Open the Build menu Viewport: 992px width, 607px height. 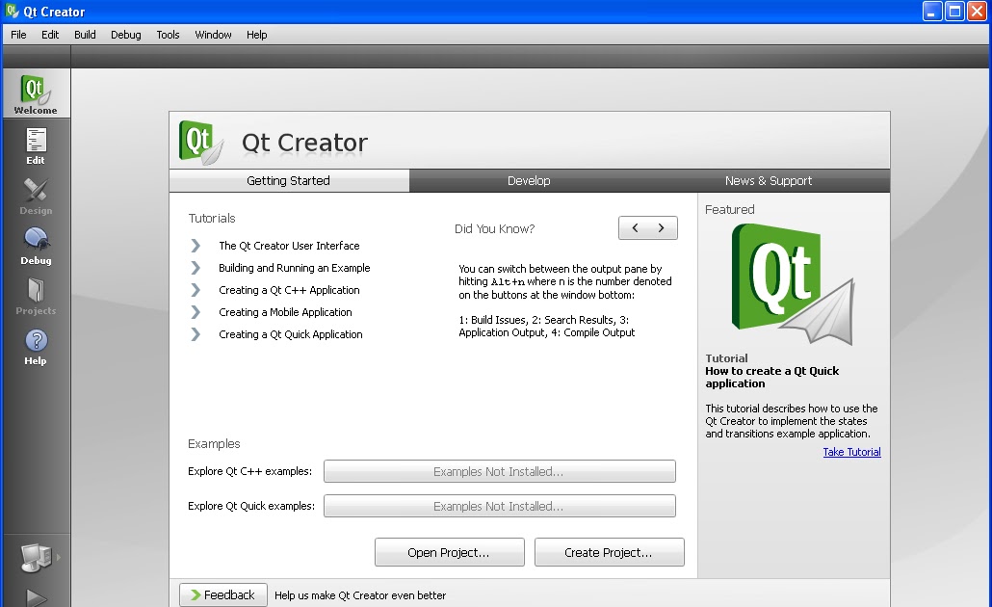85,35
